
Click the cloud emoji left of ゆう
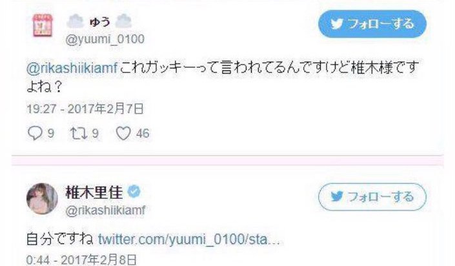coord(76,21)
